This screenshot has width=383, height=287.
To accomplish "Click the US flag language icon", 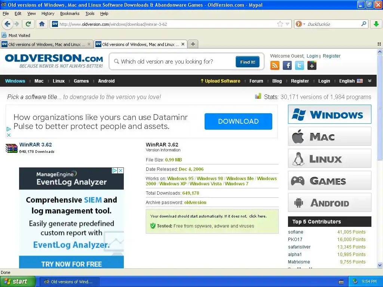I will point(360,81).
